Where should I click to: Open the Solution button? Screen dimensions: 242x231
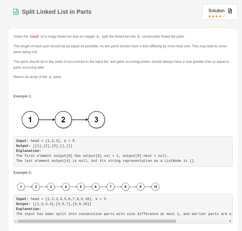[x=220, y=12]
